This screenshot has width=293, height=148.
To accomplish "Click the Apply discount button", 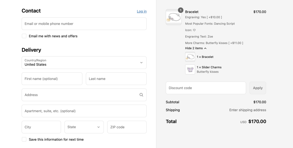I will 258,88.
